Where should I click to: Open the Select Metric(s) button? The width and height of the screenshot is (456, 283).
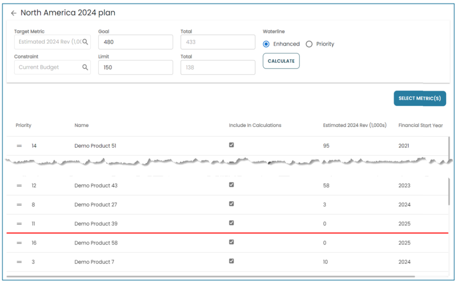[420, 98]
